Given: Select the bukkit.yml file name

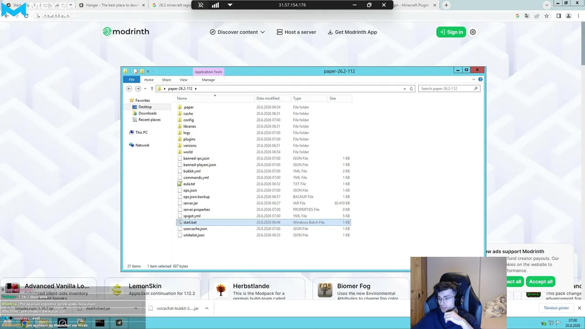Looking at the screenshot, I should 192,171.
